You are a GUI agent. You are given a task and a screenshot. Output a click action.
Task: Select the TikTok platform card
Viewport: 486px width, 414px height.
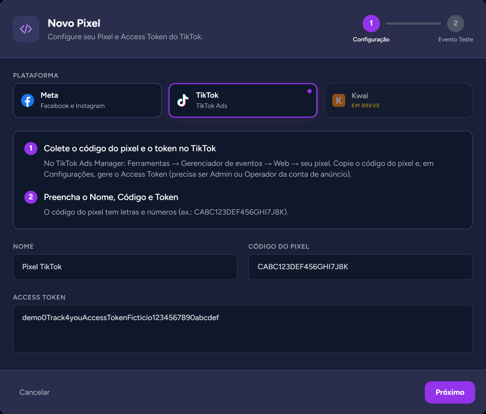(243, 100)
